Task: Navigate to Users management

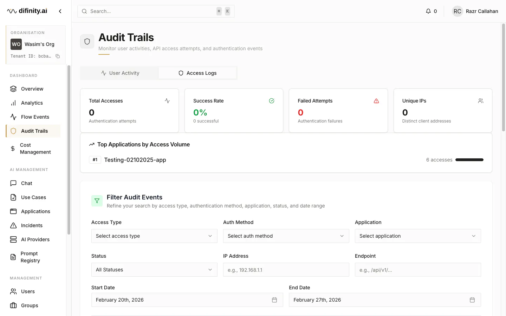Action: 33,291
